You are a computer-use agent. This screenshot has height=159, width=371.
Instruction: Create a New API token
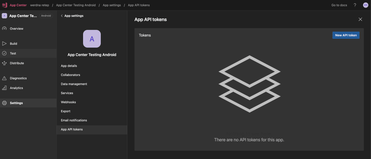point(346,35)
